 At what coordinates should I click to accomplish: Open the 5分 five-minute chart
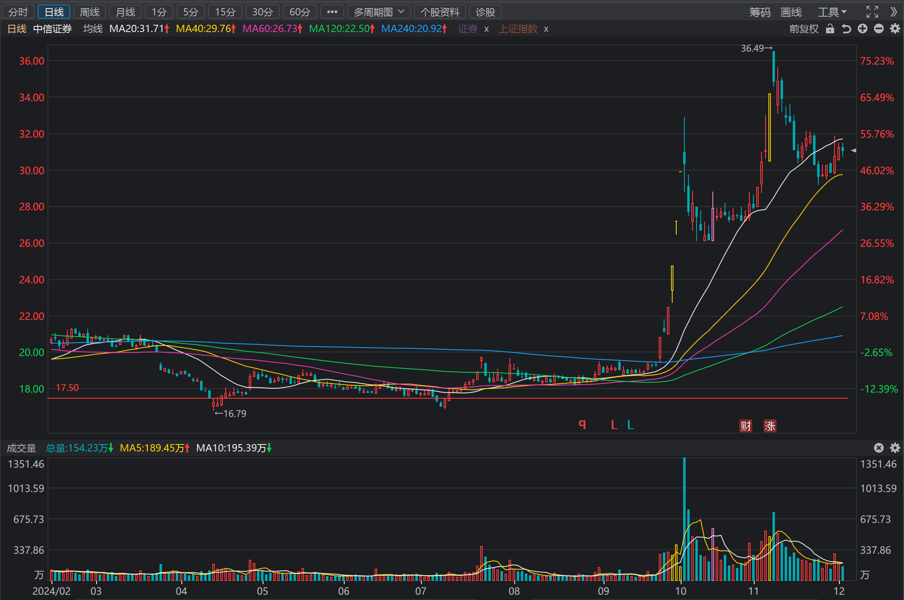pyautogui.click(x=190, y=12)
